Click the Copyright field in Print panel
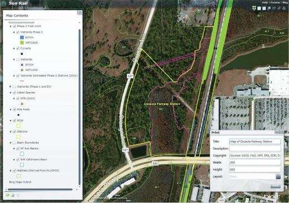This screenshot has width=289, height=203. pos(255,155)
